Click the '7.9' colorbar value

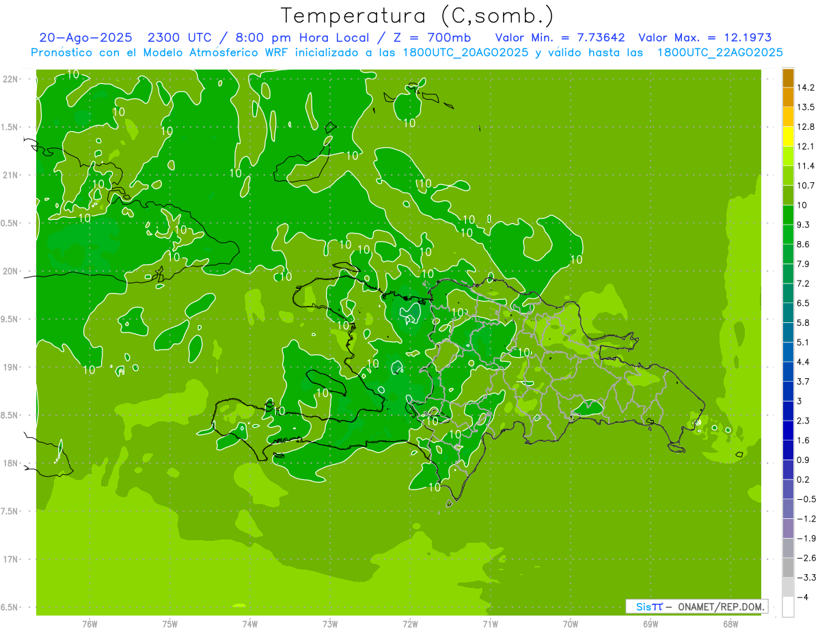point(804,264)
